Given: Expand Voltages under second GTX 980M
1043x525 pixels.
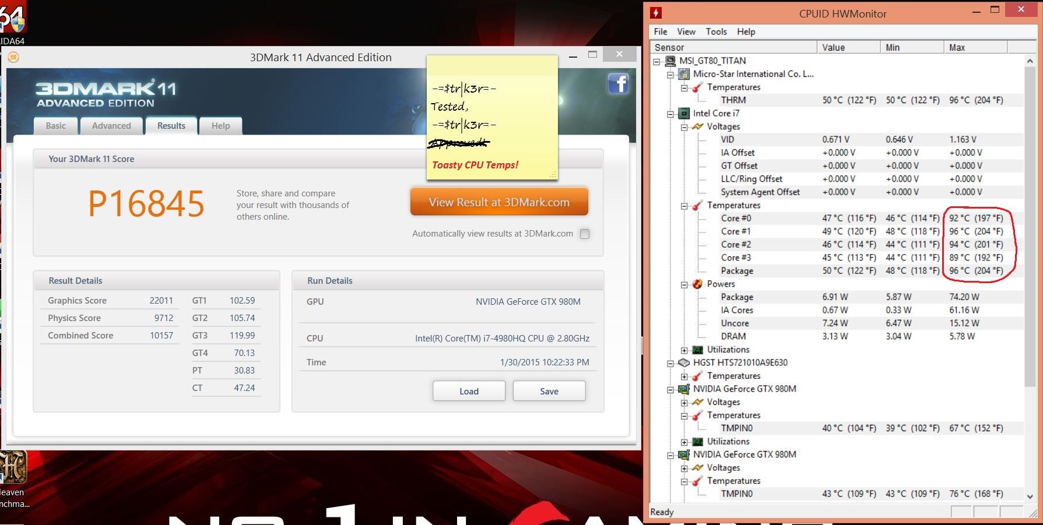Looking at the screenshot, I should 684,468.
